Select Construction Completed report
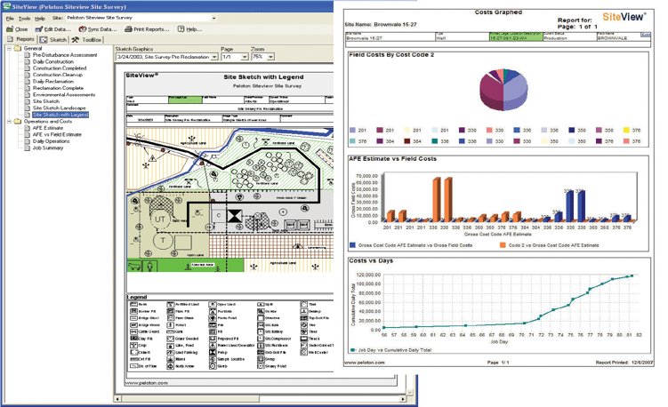Screen dimensions: 668x407 point(60,68)
